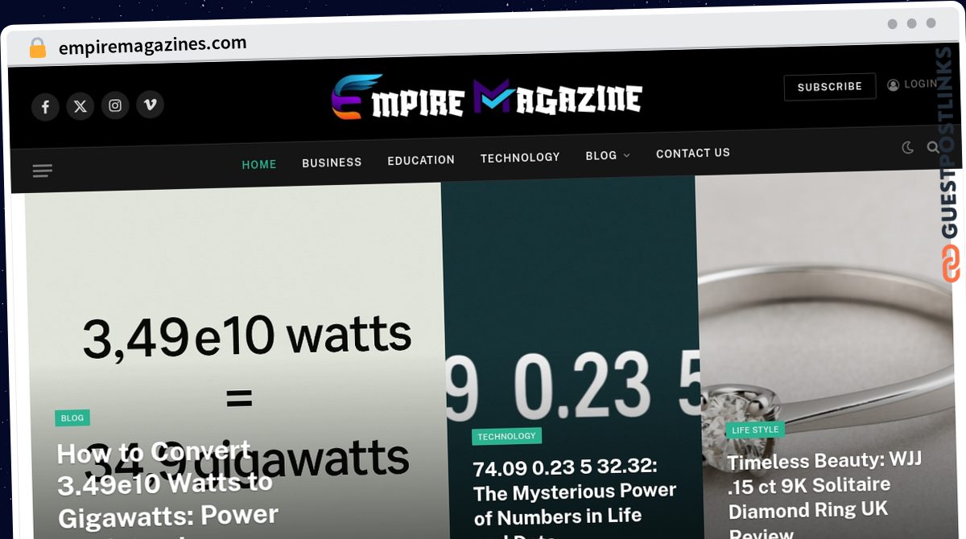Image resolution: width=966 pixels, height=539 pixels.
Task: Click the padlock icon in address bar
Action: click(x=38, y=48)
